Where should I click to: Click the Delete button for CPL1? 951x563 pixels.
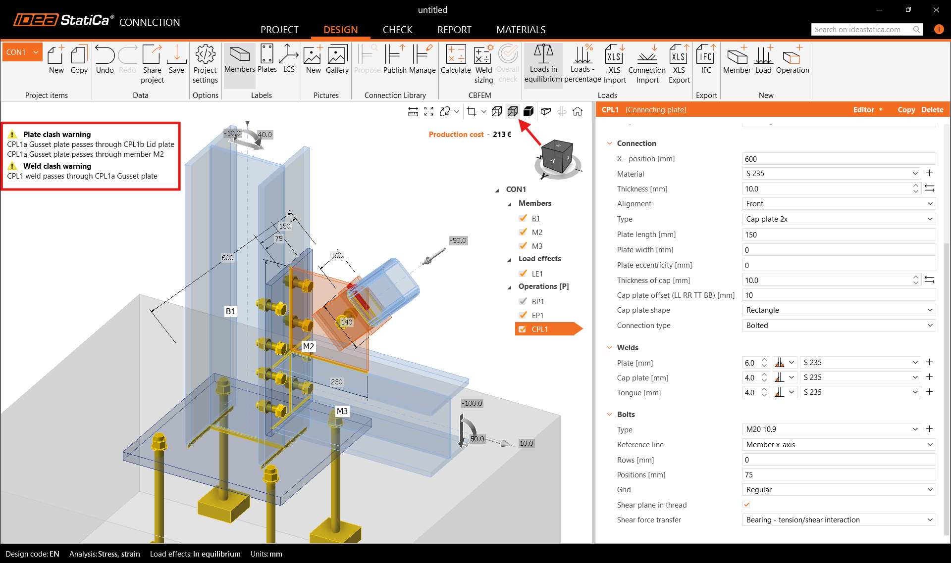[932, 110]
